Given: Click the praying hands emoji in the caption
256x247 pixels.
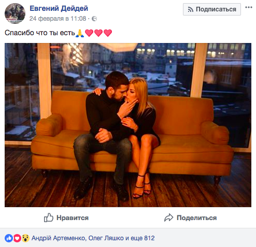Looking at the screenshot, I should 80,33.
